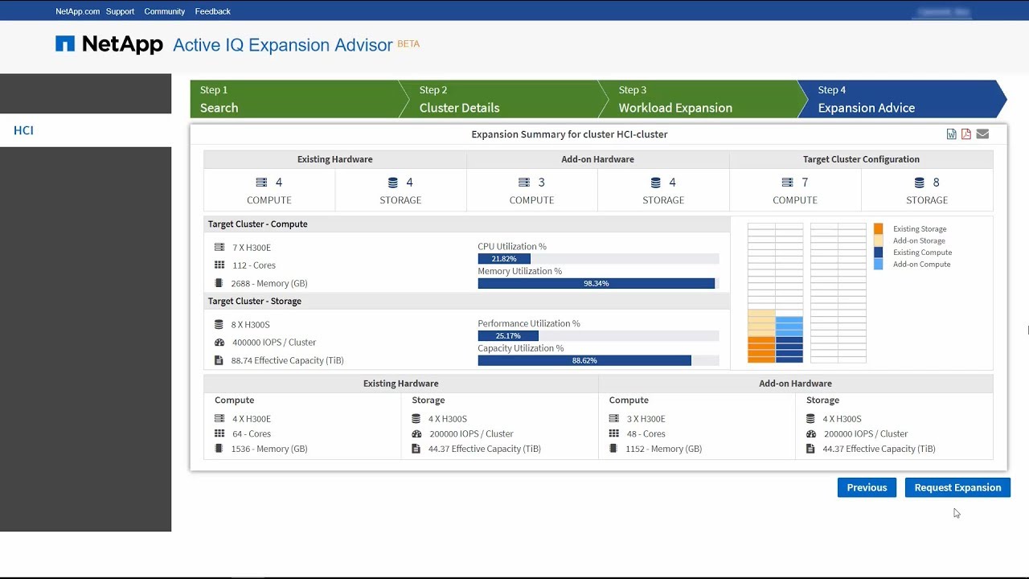The image size is (1029, 579).
Task: Click the Memory Utilization 98.34% bar
Action: [x=598, y=284]
